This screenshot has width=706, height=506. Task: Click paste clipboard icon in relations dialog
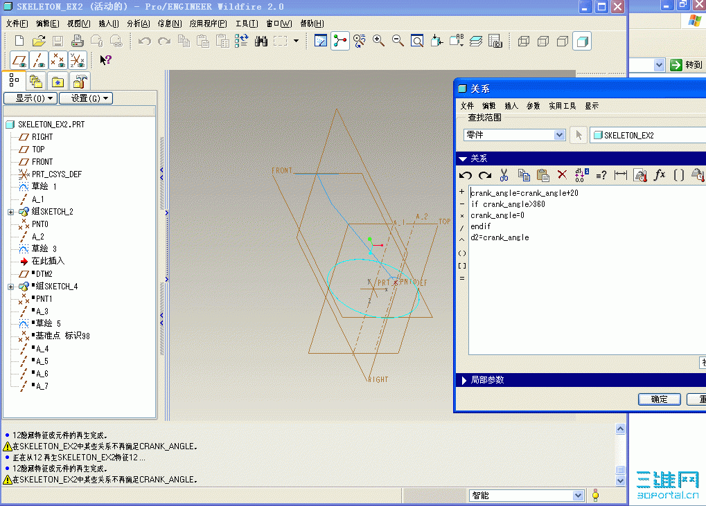pyautogui.click(x=543, y=175)
